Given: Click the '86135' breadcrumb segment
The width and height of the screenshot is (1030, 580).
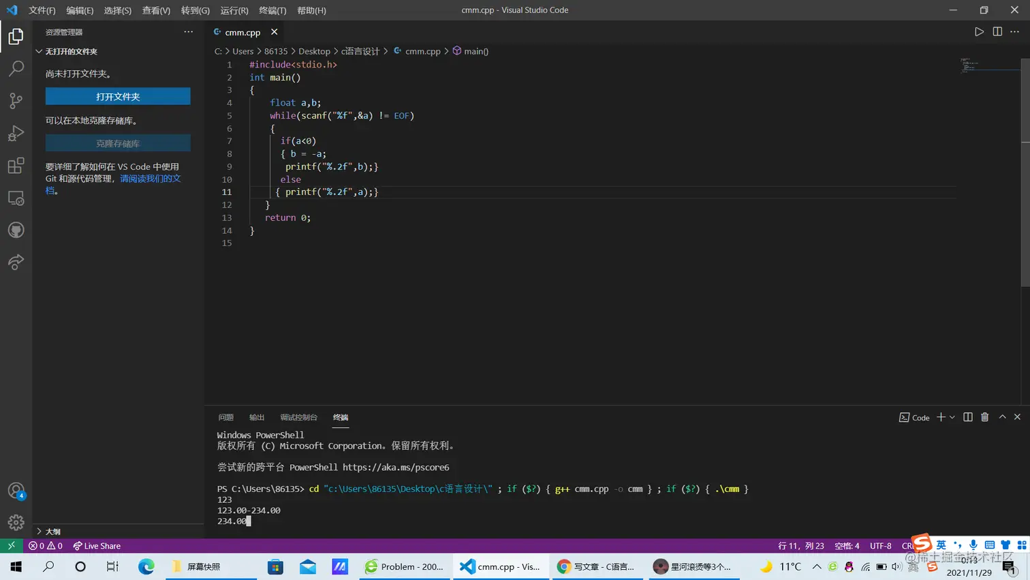Looking at the screenshot, I should tap(276, 51).
